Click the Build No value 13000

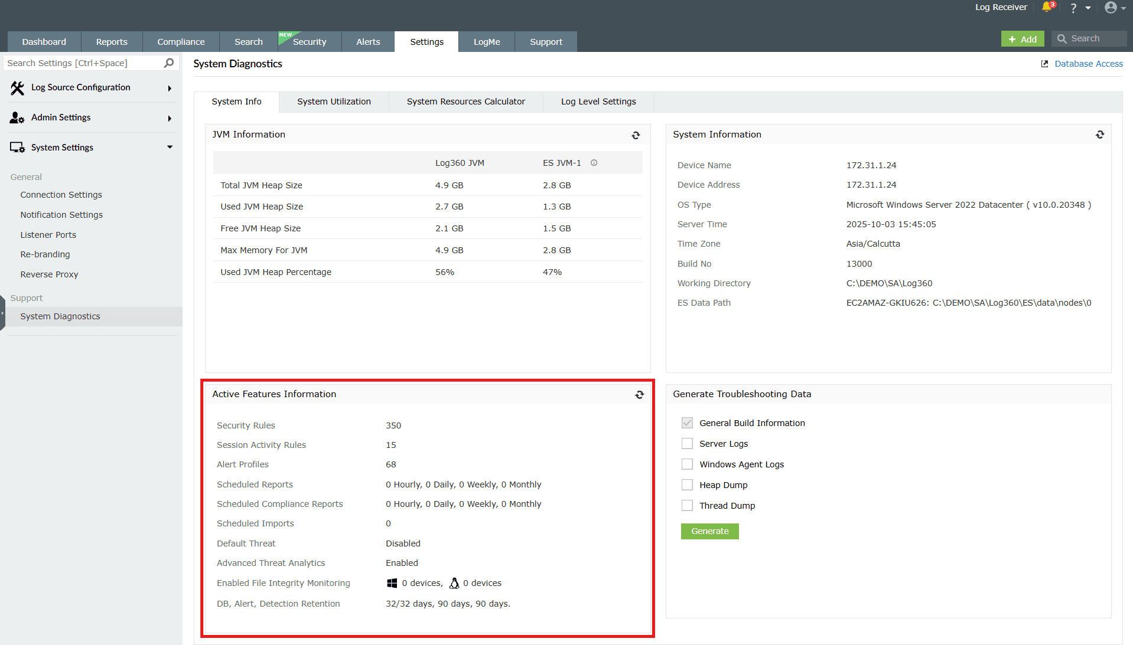click(x=859, y=264)
